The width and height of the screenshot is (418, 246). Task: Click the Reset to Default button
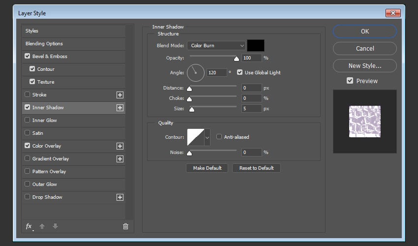tap(256, 168)
